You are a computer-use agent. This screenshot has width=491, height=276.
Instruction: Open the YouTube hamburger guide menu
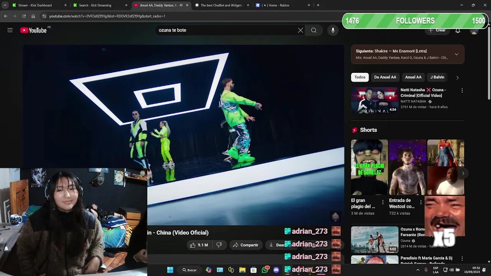click(x=10, y=30)
